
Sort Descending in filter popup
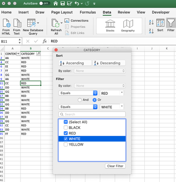[109, 63]
